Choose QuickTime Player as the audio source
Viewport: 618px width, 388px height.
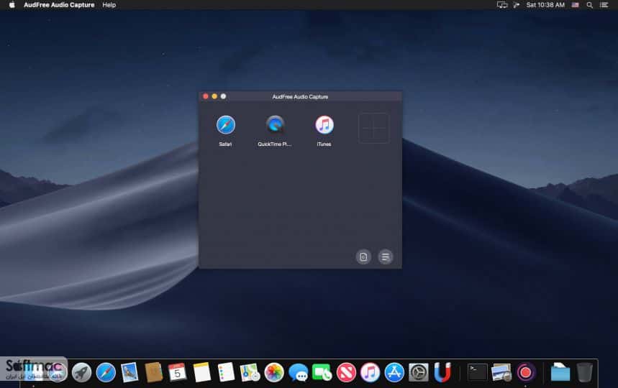pos(275,126)
